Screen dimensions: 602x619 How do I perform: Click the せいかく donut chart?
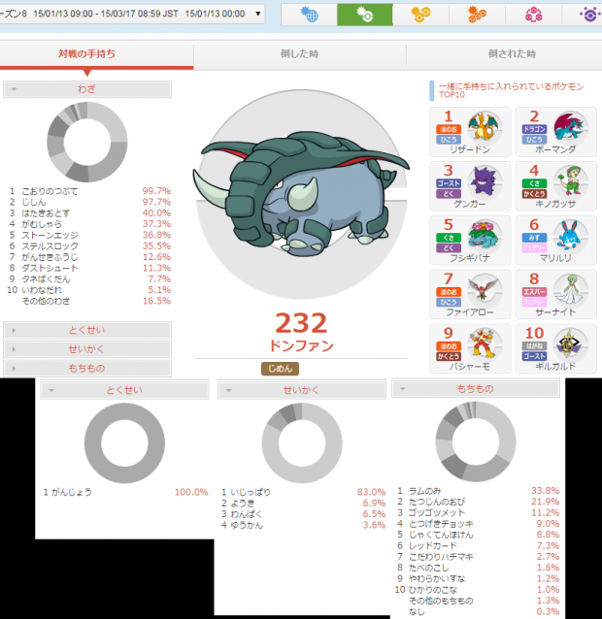pyautogui.click(x=302, y=443)
